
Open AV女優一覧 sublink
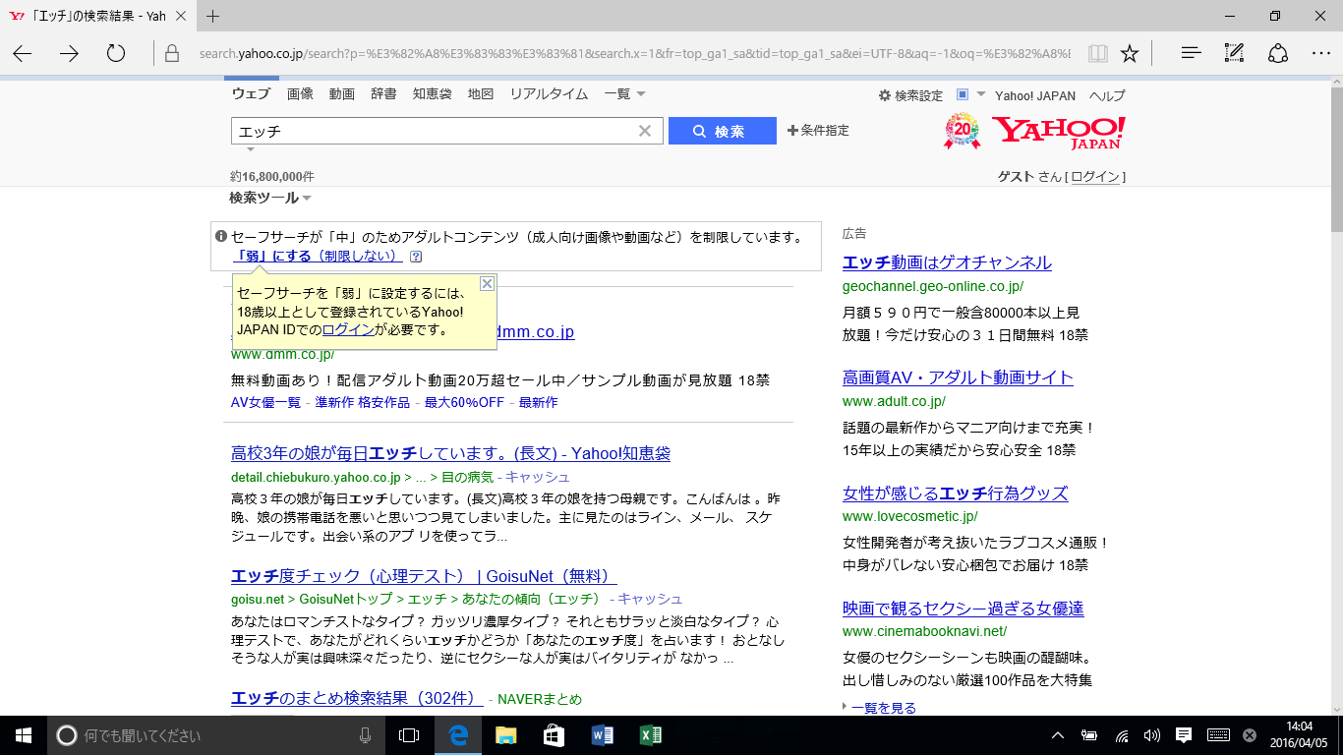265,403
